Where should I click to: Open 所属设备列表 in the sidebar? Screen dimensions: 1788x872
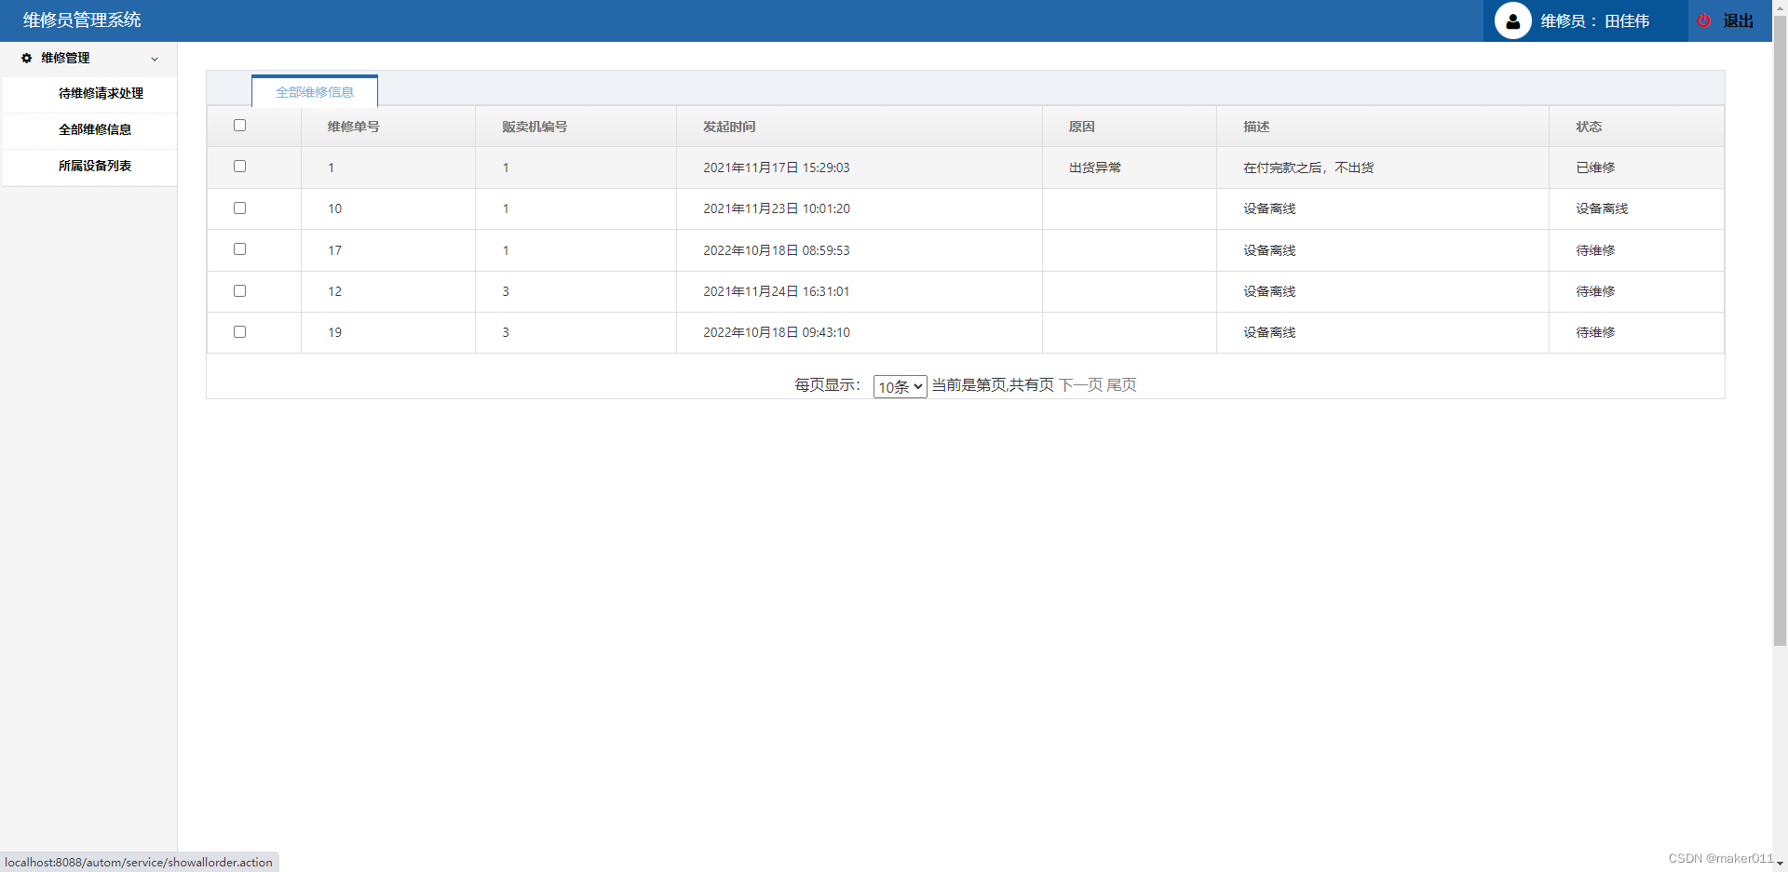[x=95, y=166]
